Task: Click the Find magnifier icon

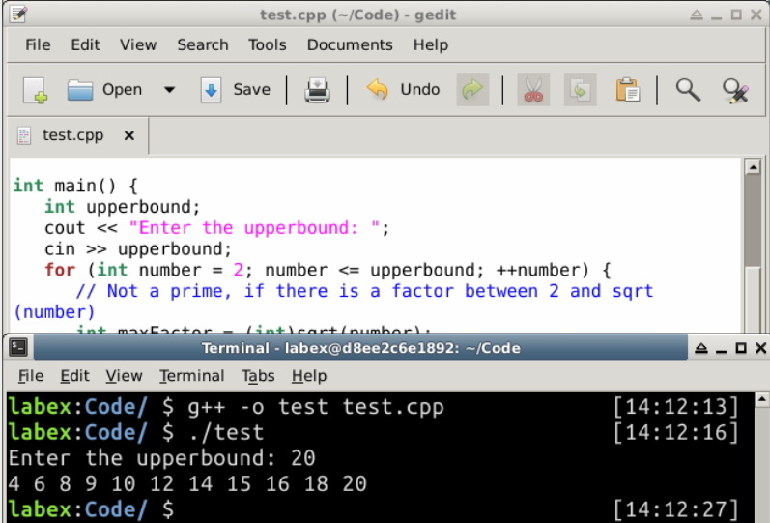Action: 687,90
